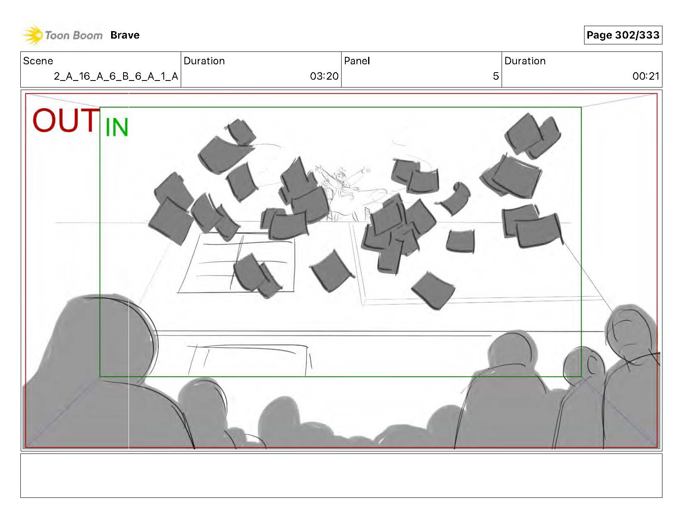This screenshot has width=684, height=529.
Task: Select scene name '2_A_16_A_6_B_6_A_1_A'
Action: (116, 76)
